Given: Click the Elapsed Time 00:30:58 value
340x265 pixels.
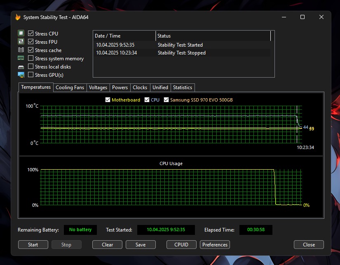Looking at the screenshot, I should [256, 230].
